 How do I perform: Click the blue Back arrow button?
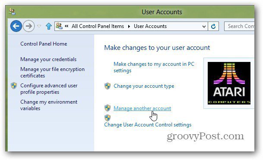point(16,26)
